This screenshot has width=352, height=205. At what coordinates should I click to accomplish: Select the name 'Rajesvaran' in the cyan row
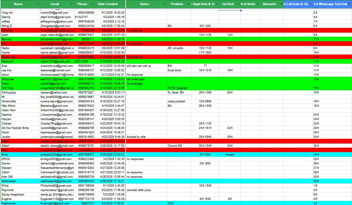pyautogui.click(x=20, y=203)
